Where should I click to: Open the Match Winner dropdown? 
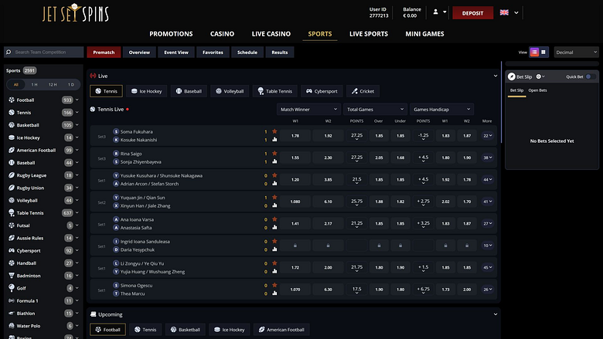308,110
